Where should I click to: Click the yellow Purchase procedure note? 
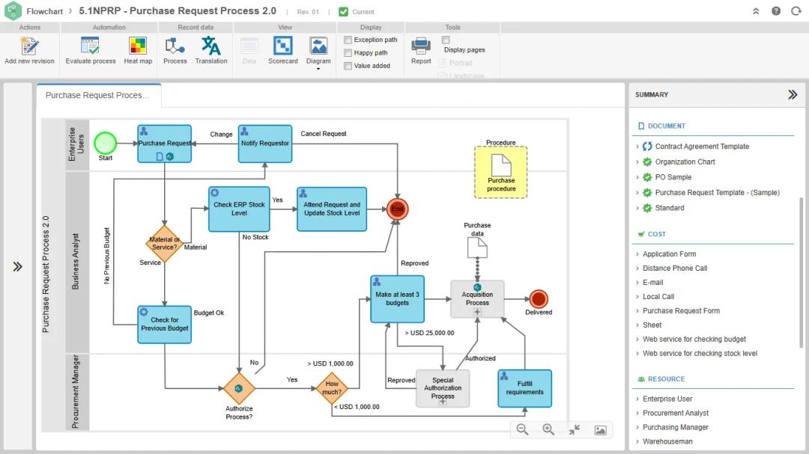(x=501, y=172)
